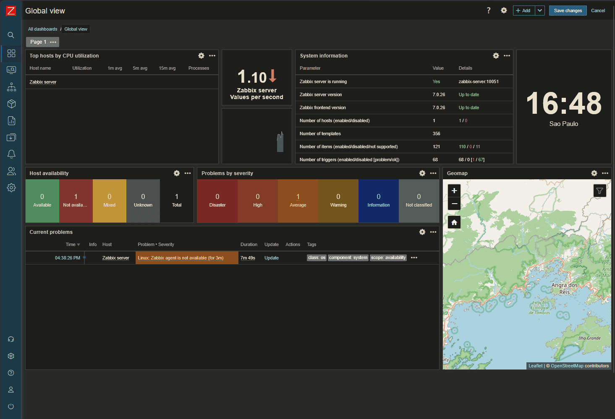Image resolution: width=615 pixels, height=419 pixels.
Task: Open the Integrations icon in the sidebar
Action: pos(11,356)
